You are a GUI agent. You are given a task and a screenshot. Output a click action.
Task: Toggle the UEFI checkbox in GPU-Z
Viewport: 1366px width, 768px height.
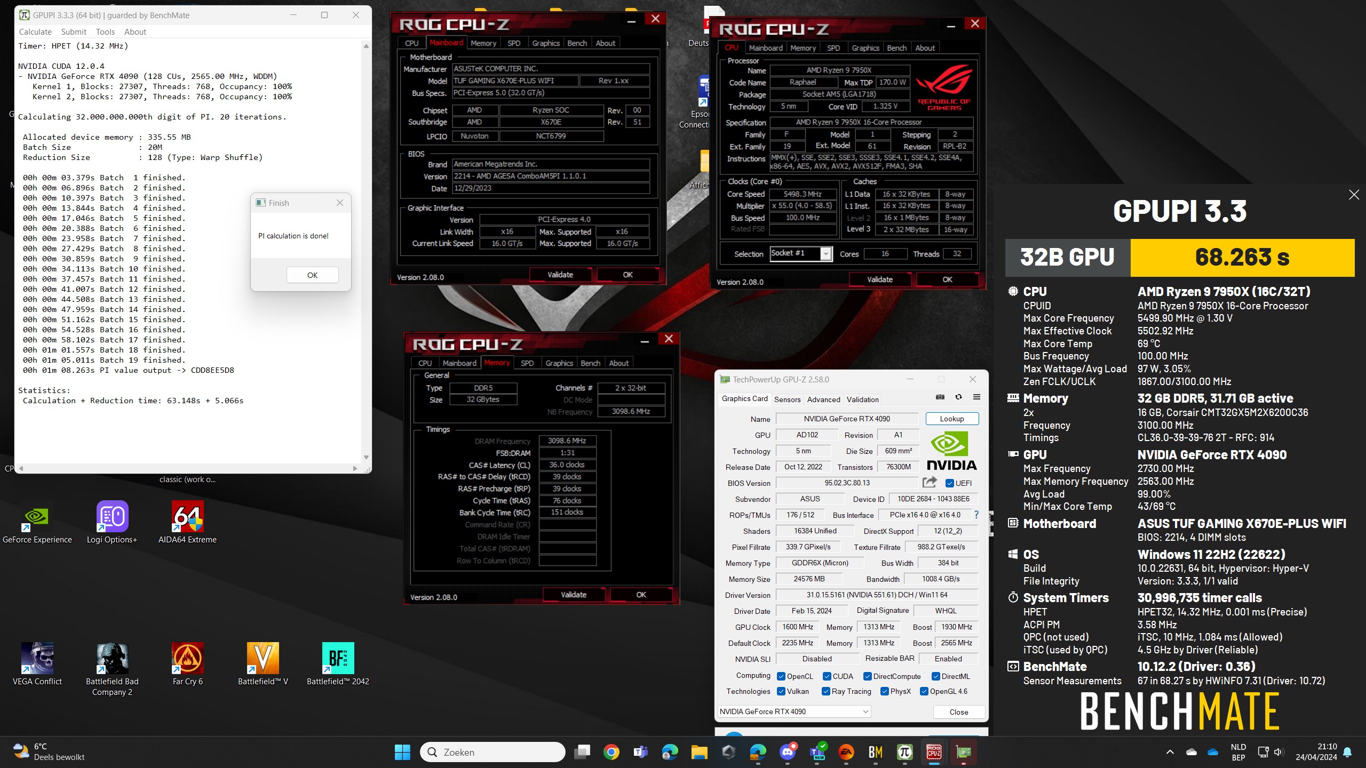[x=950, y=483]
